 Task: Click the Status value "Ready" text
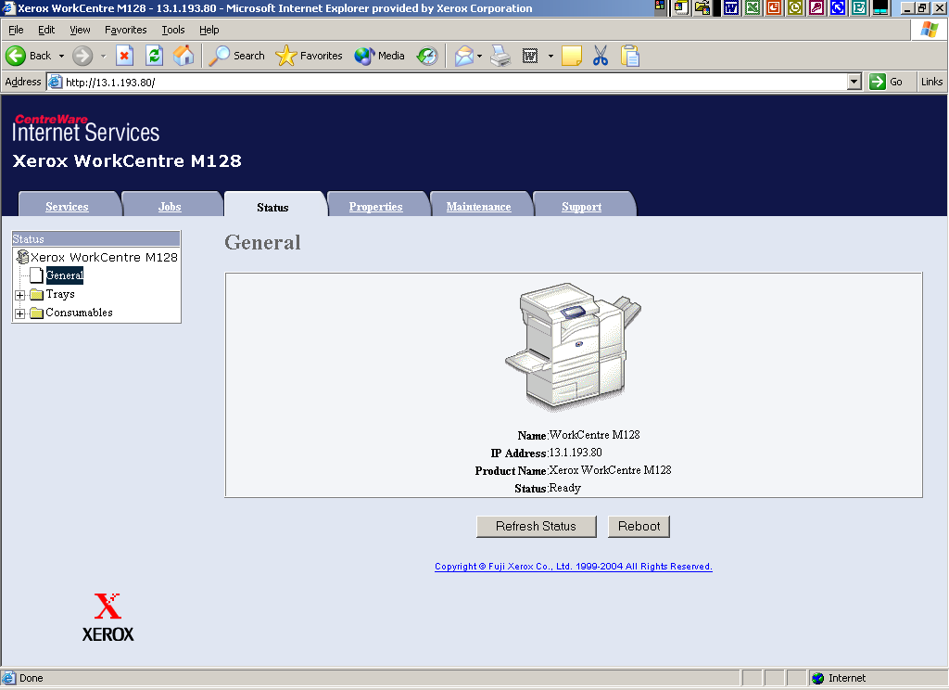(564, 488)
